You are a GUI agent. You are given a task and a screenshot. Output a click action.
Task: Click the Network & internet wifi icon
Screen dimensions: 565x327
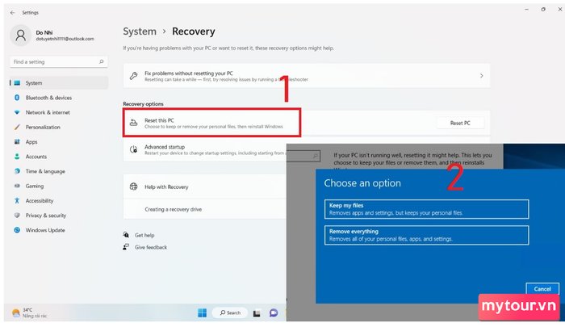point(17,112)
